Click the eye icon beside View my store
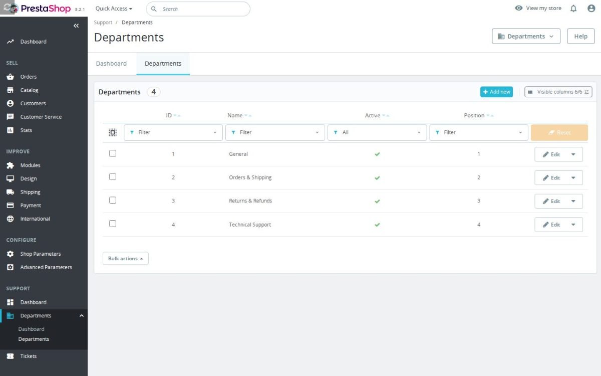This screenshot has width=601, height=376. pos(519,9)
